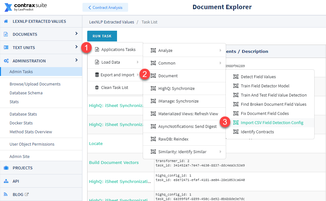Click the Text Units list icon
This screenshot has height=201, width=326.
click(x=6, y=47)
